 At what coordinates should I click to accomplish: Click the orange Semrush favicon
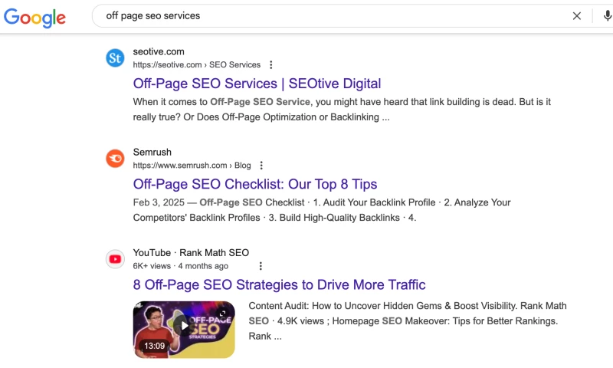tap(115, 159)
